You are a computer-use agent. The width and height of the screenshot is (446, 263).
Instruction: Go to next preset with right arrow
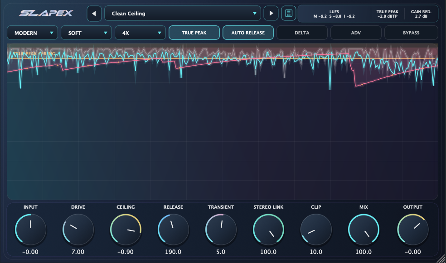271,13
